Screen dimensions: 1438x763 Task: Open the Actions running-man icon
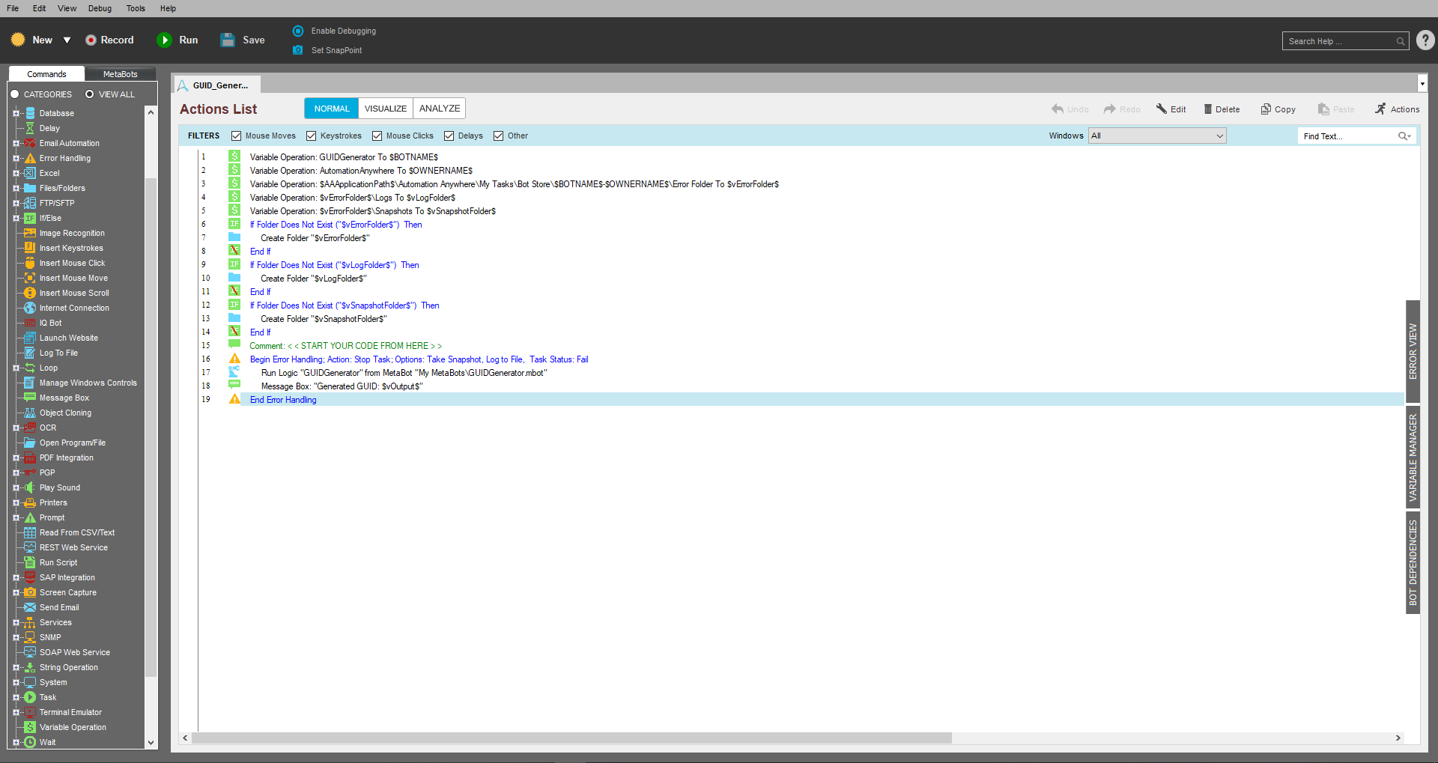[x=1380, y=109]
